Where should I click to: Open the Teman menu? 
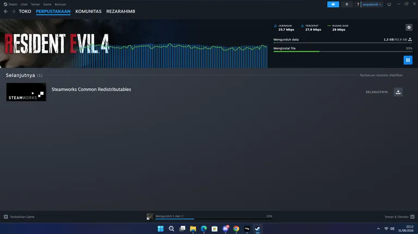pyautogui.click(x=35, y=4)
